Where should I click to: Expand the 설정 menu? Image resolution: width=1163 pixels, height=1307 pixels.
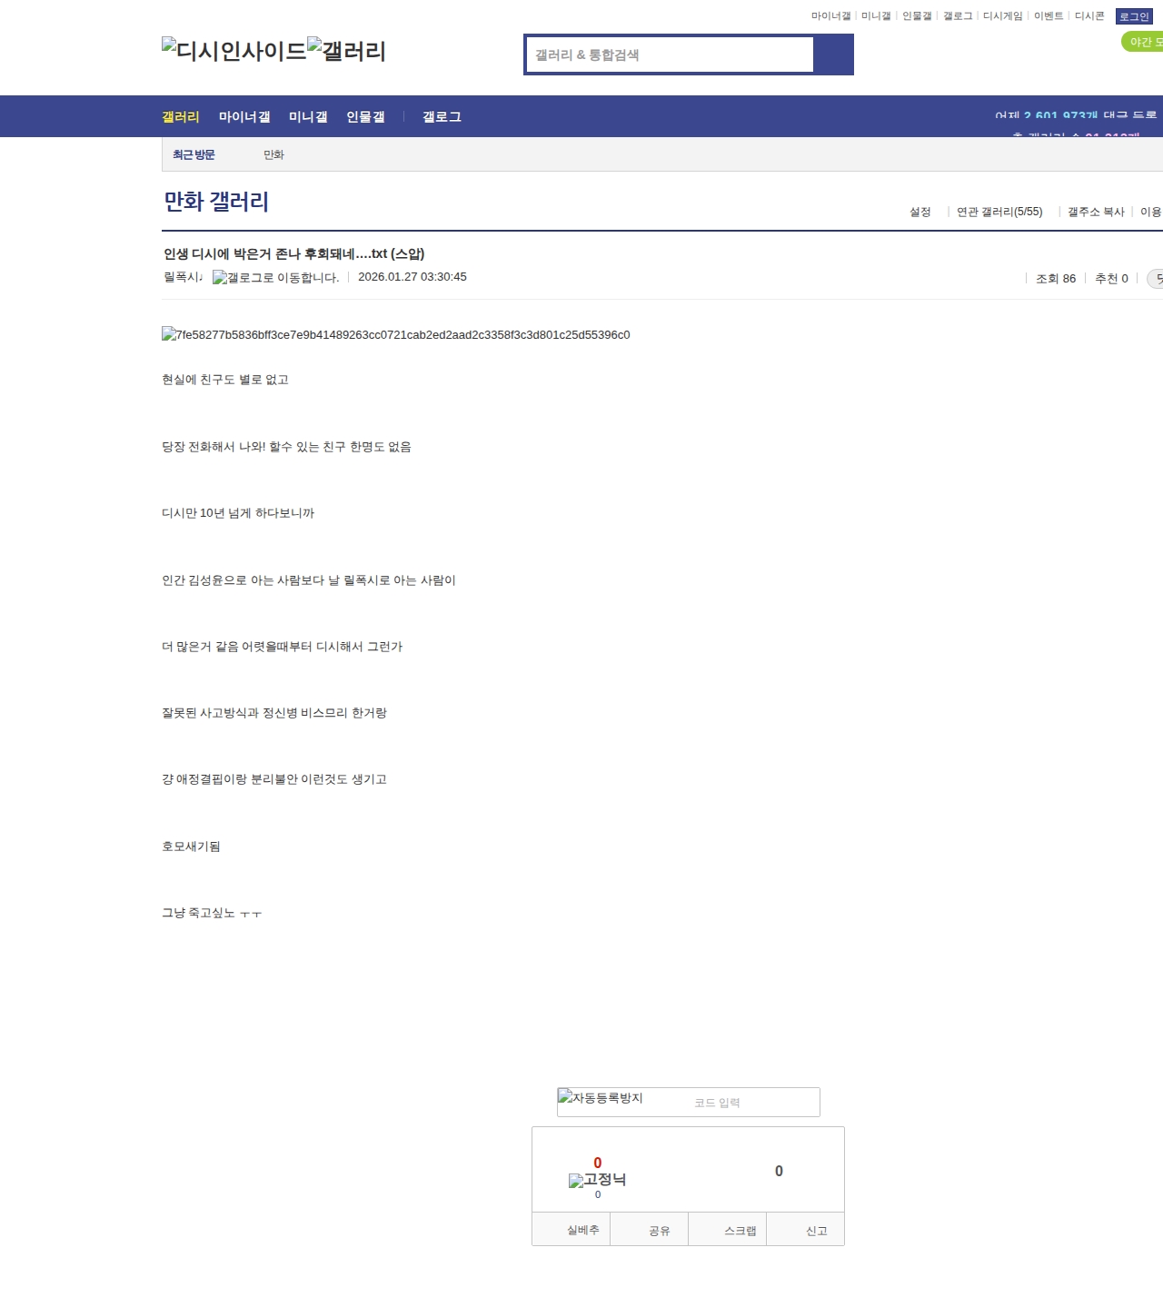point(920,212)
